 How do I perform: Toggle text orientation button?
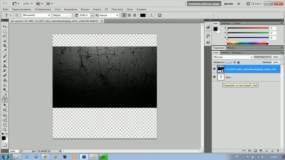click(17, 15)
